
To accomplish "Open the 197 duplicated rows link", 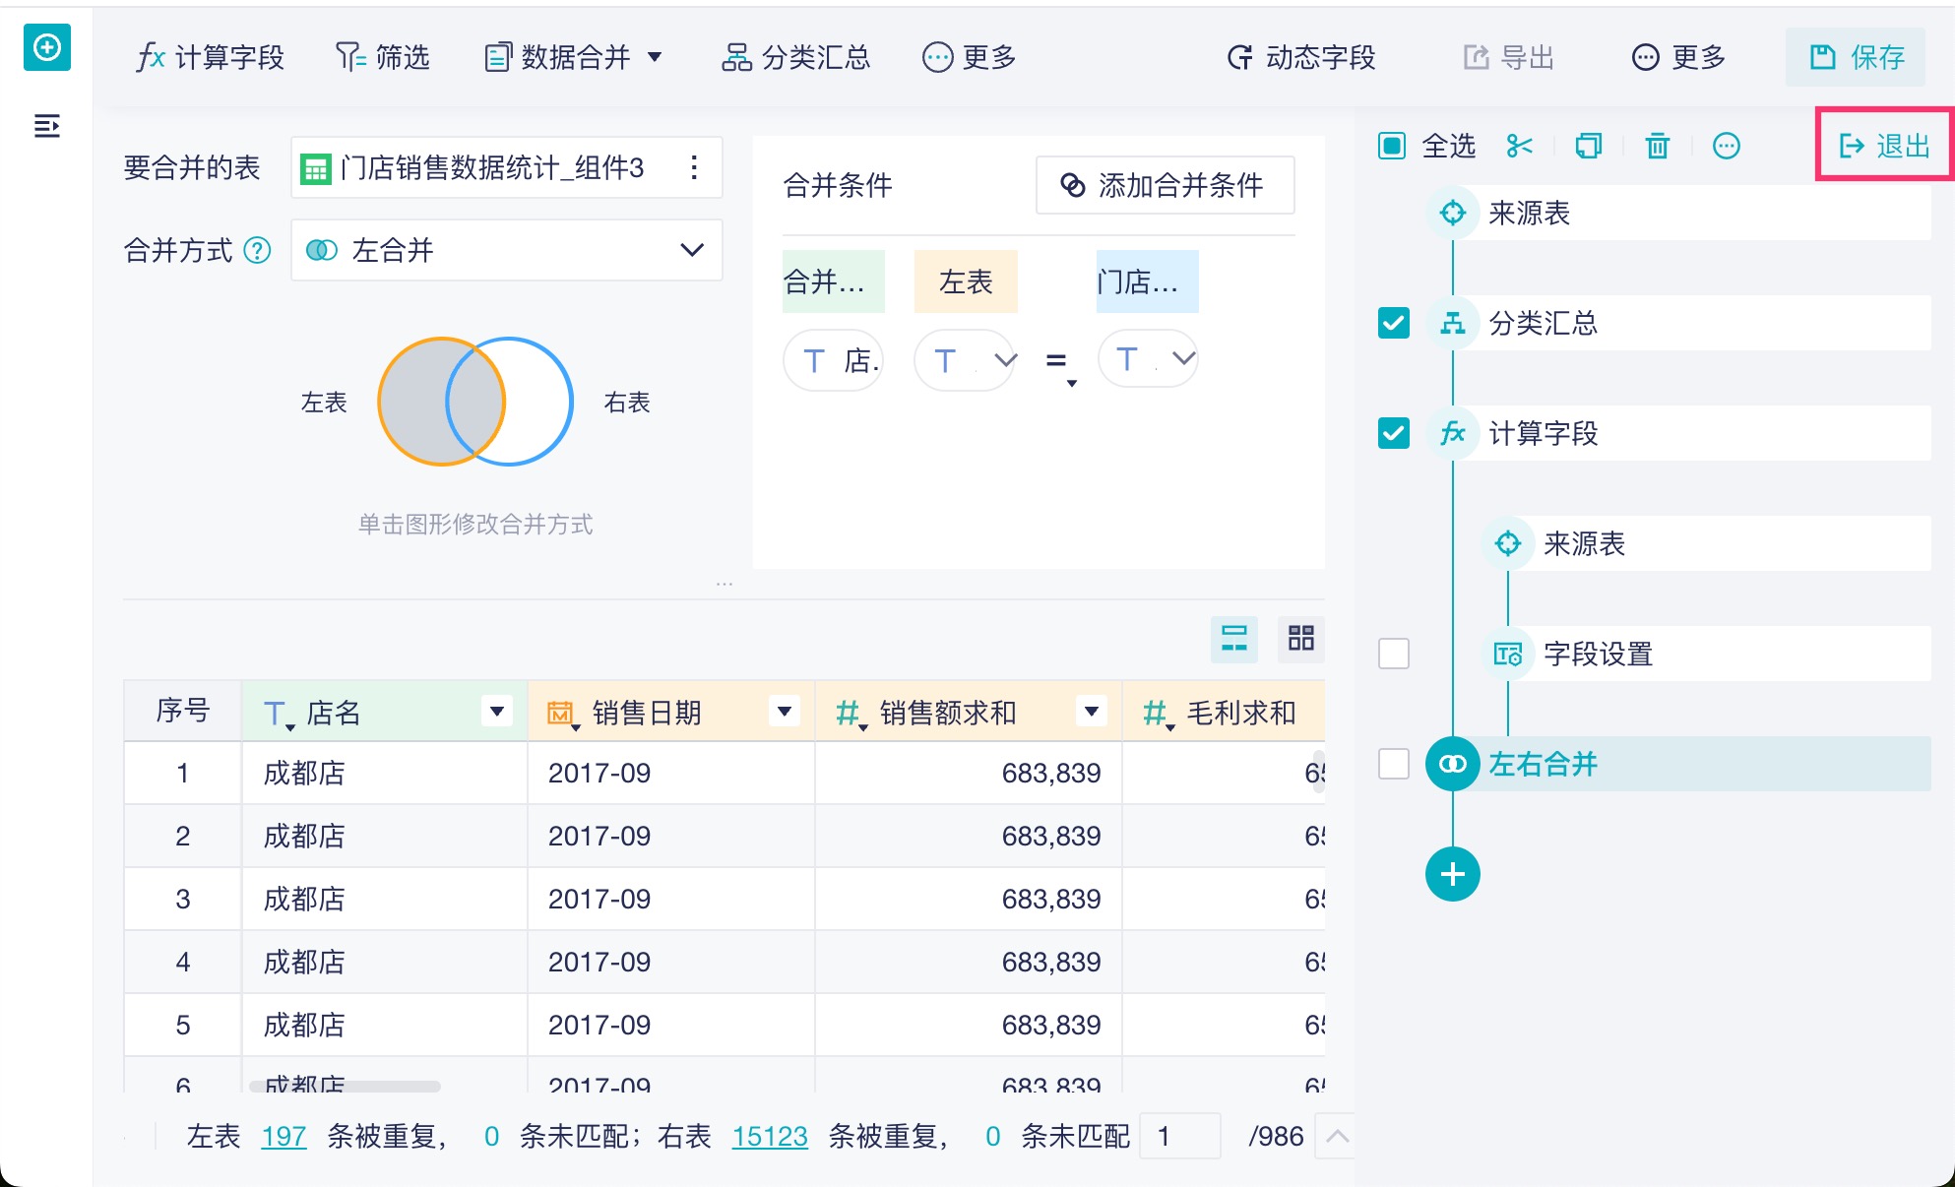I will [x=284, y=1136].
